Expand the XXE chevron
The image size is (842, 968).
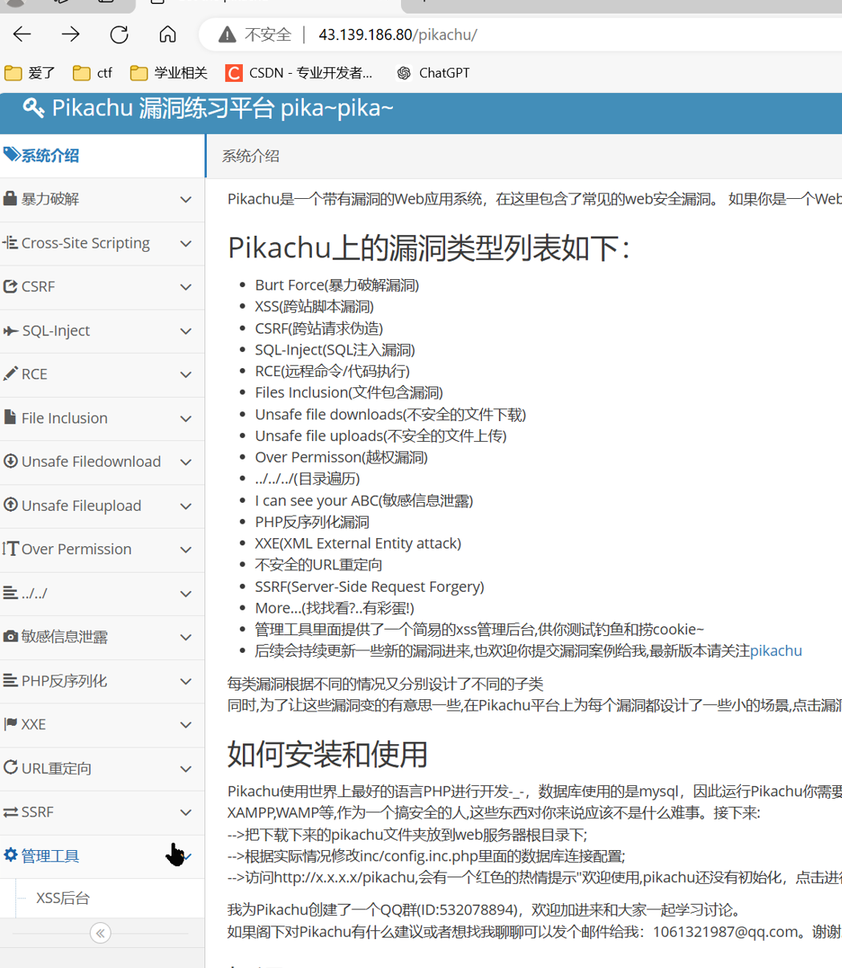tap(186, 724)
